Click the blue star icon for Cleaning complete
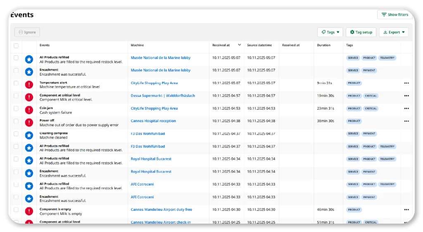Screen dimensions: 423x232 29,135
